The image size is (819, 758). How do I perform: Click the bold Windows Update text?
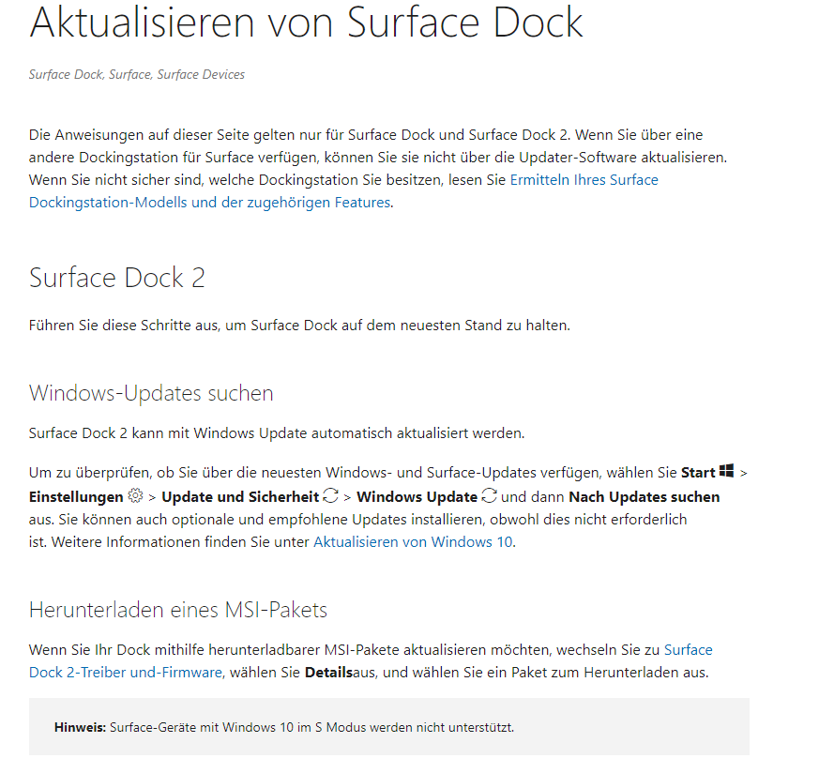tap(417, 496)
